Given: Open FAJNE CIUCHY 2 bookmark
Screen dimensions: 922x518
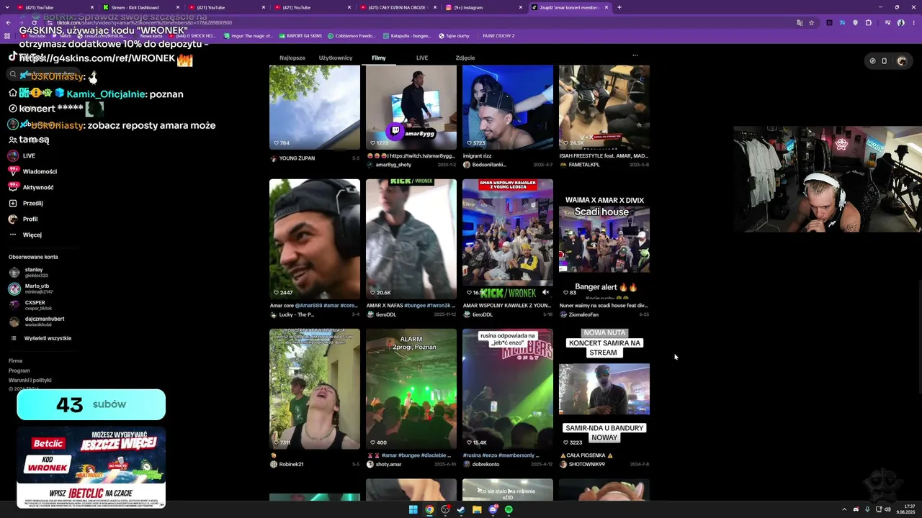Looking at the screenshot, I should (498, 35).
